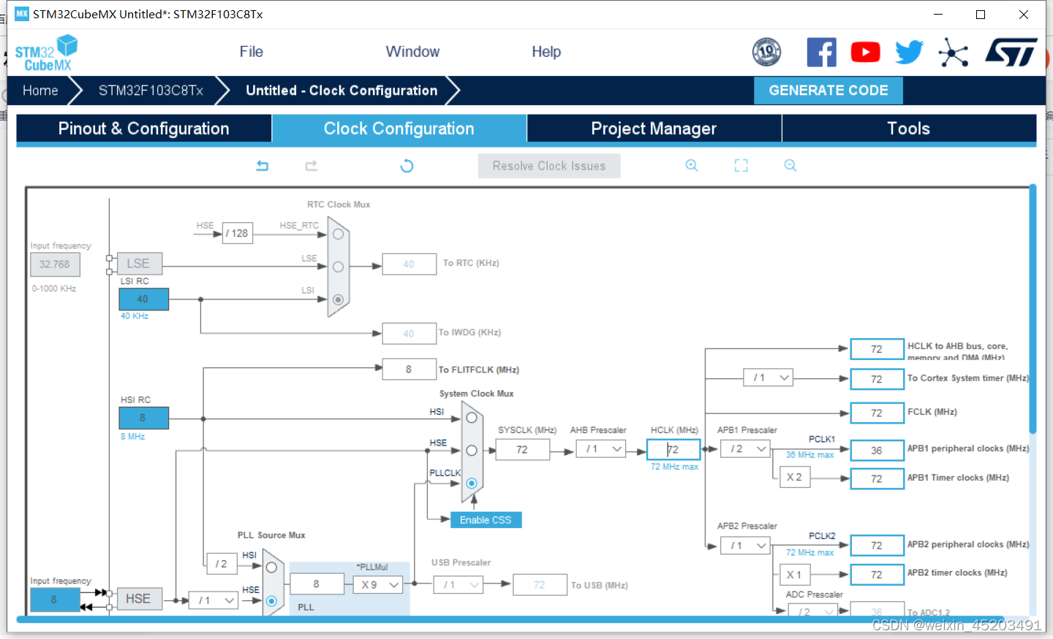Click the GENERATE CODE button

829,91
